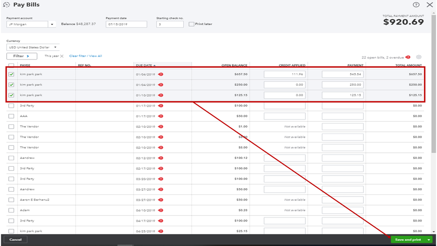437x246 pixels.
Task: Open table settings gear icon
Action: coord(419,57)
